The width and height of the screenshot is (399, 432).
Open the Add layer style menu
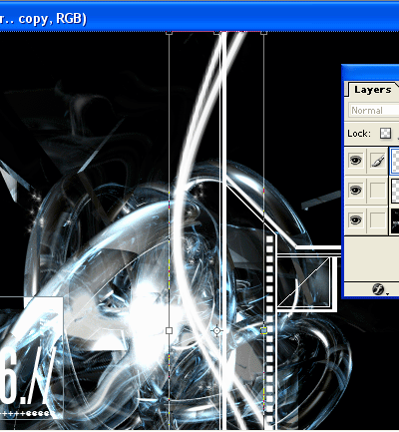point(379,289)
